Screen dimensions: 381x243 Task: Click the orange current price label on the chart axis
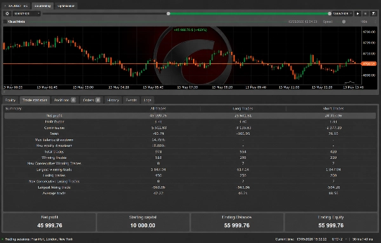pos(368,64)
